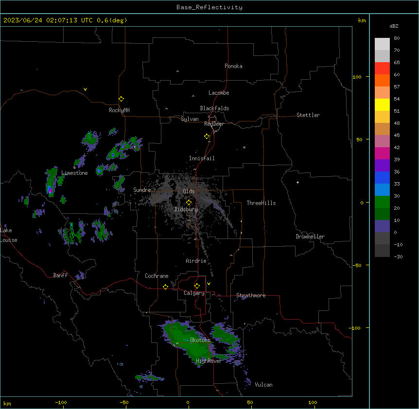The width and height of the screenshot is (419, 409).
Task: Click the Sylvan label
Action: [x=190, y=119]
